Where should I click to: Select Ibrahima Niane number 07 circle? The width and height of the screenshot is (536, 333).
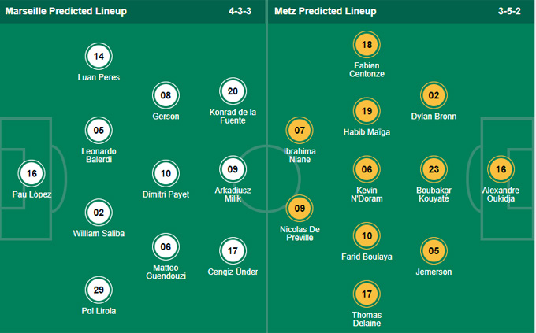(300, 131)
